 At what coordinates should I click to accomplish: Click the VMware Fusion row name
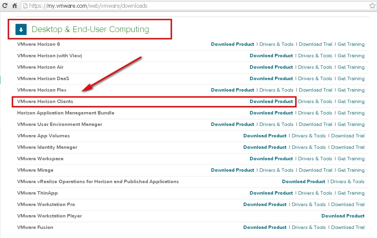(x=35, y=228)
